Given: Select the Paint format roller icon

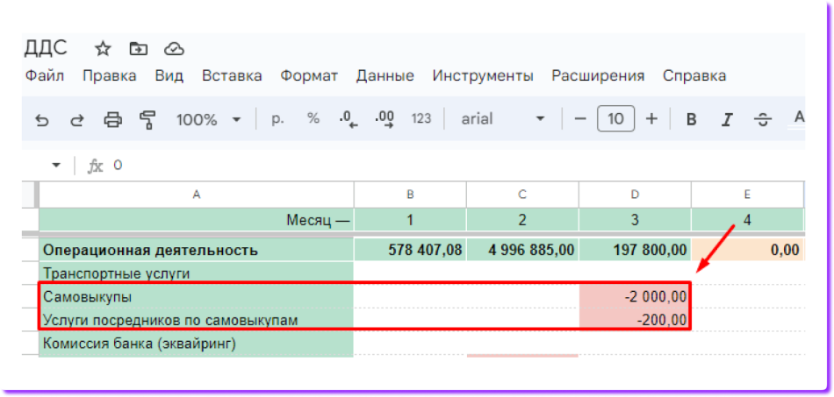Looking at the screenshot, I should coord(147,119).
